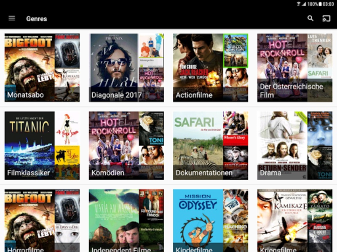Open the Drama genre card

(295, 145)
